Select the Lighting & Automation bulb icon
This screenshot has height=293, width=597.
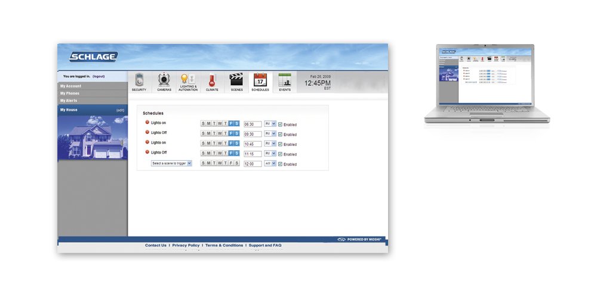point(187,80)
